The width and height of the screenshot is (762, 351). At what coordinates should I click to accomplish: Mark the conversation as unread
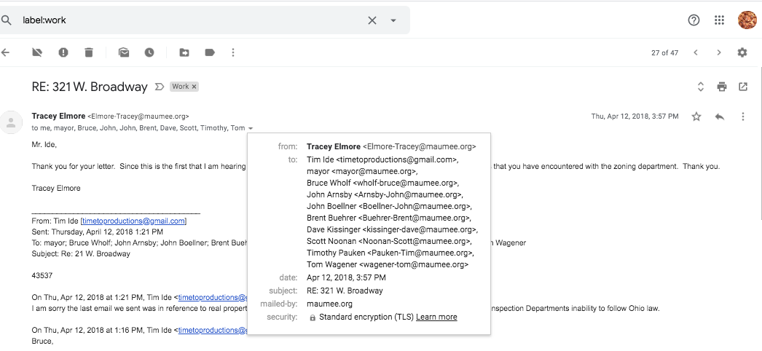124,52
